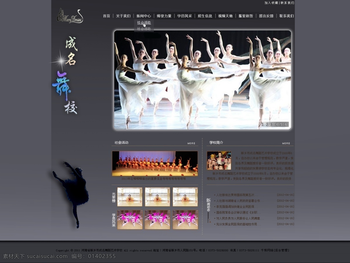Viewport: 350px width, 263px height.
Task: Switch banner to slide 2
Action: [x=267, y=125]
